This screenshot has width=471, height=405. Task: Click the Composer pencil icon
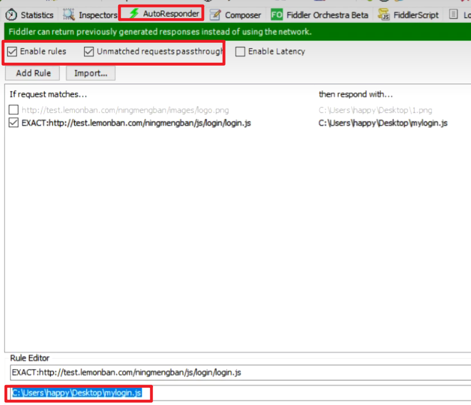(215, 15)
